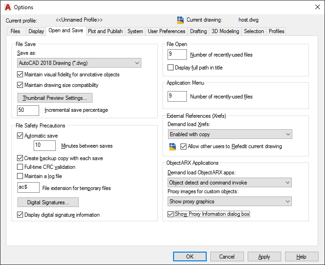Click Thumbnail Preview Settings button

(55, 98)
